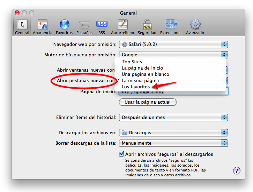This screenshot has height=192, width=253.
Task: Select Top Sites in the popup menu
Action: click(x=132, y=62)
